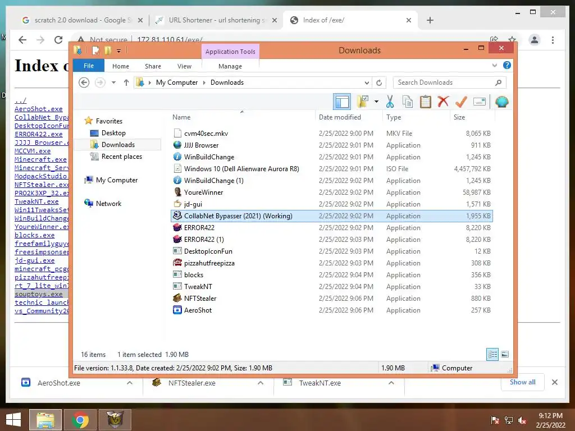Viewport: 575px width, 431px height.
Task: Click souptoys.exe link in Chrome index page
Action: [x=39, y=294]
